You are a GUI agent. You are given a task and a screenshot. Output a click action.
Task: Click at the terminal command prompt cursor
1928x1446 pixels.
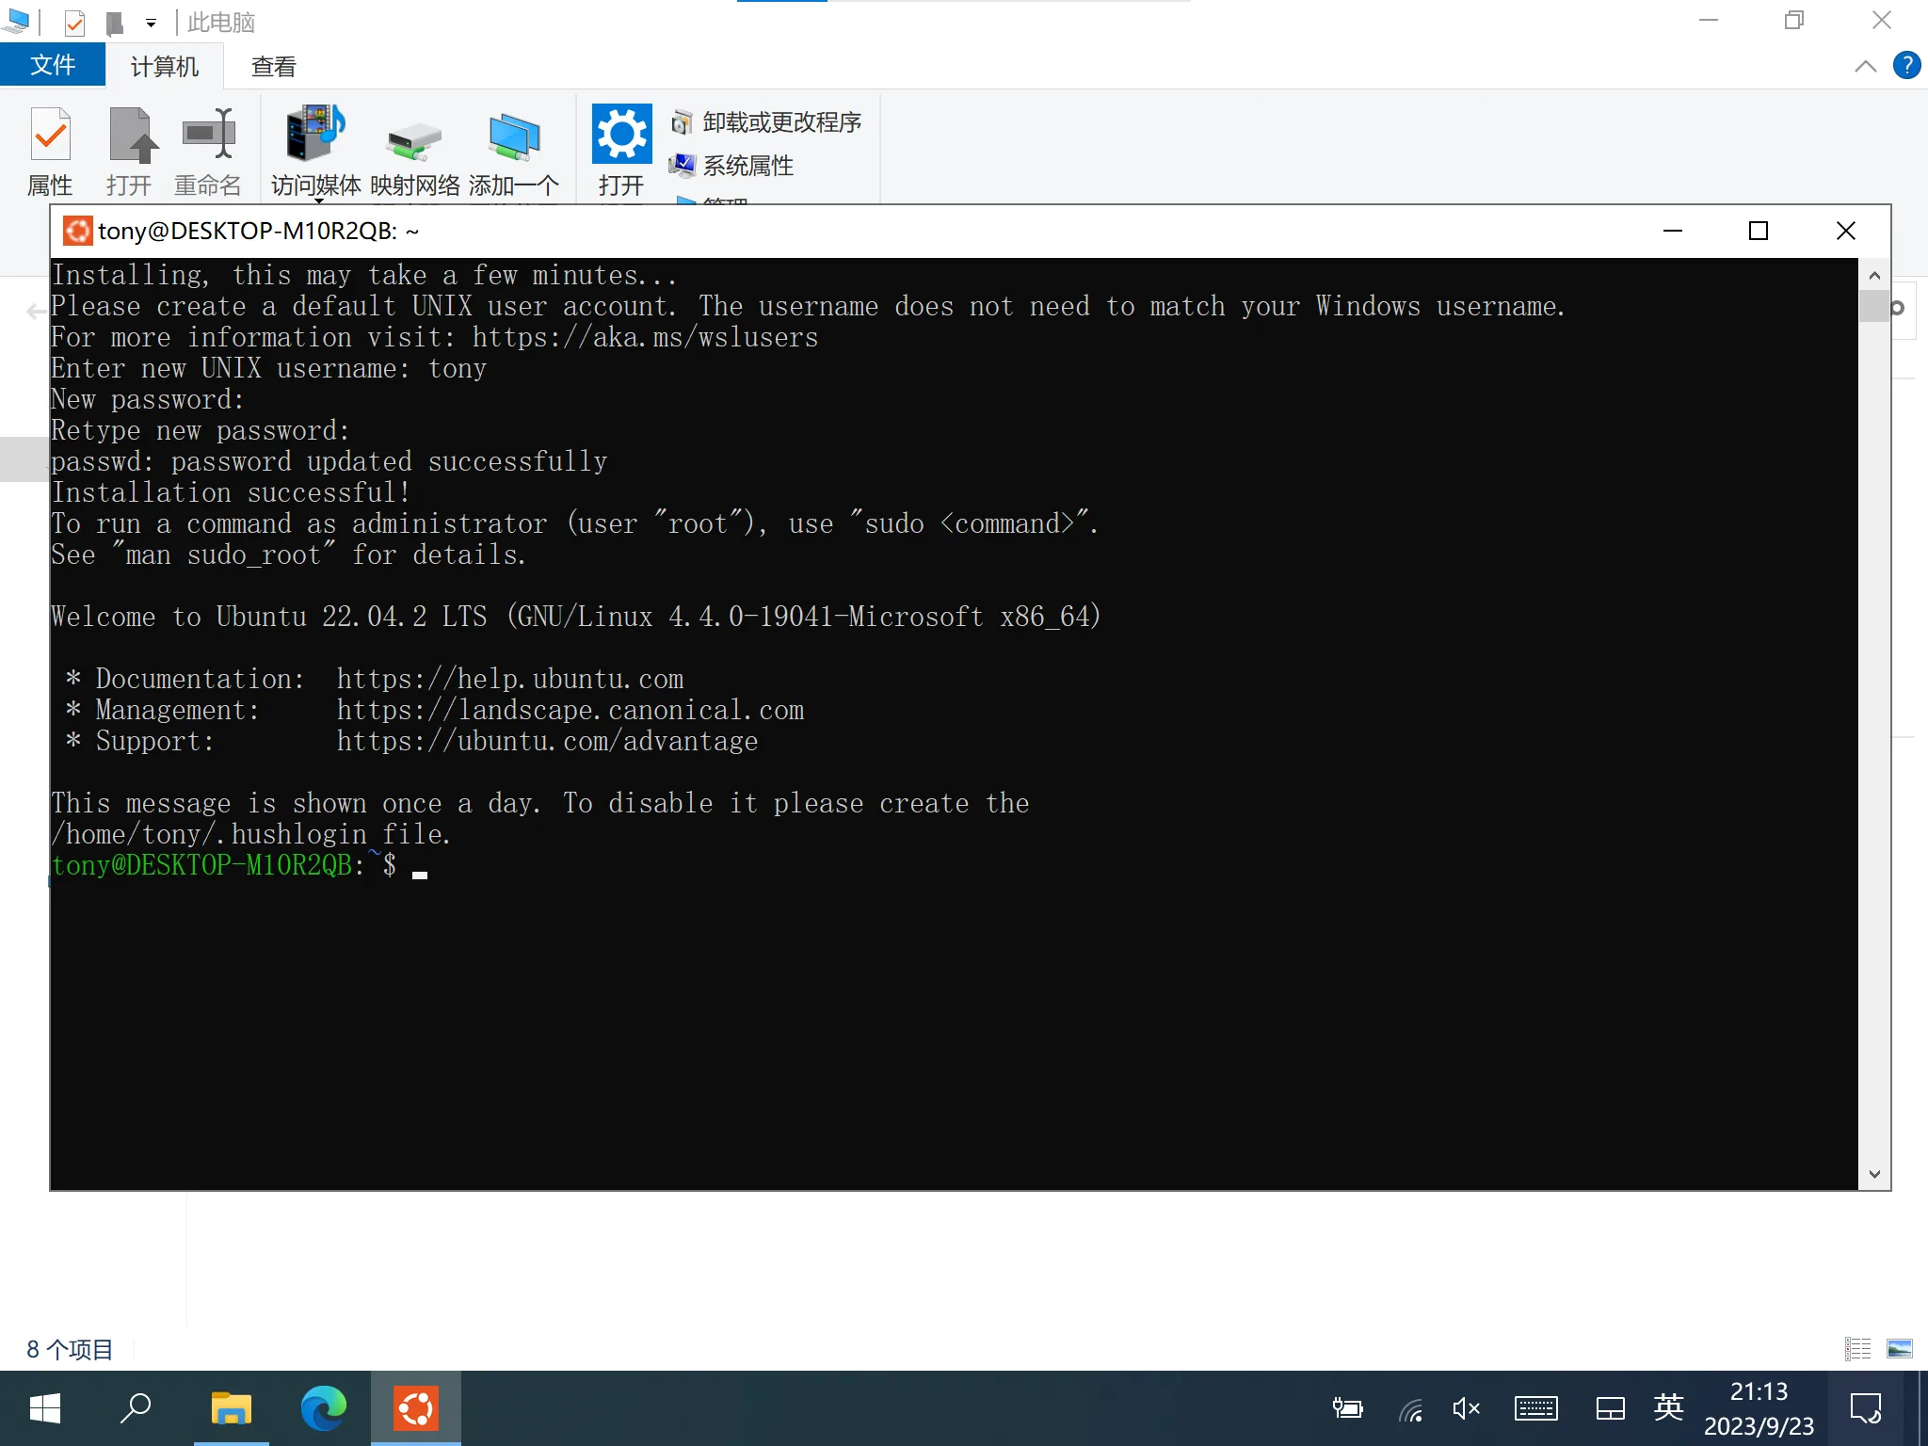pos(420,867)
